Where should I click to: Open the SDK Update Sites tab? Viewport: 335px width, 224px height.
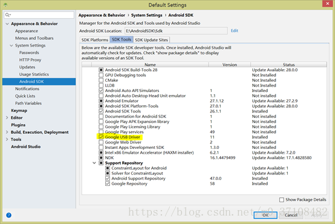tap(152, 40)
